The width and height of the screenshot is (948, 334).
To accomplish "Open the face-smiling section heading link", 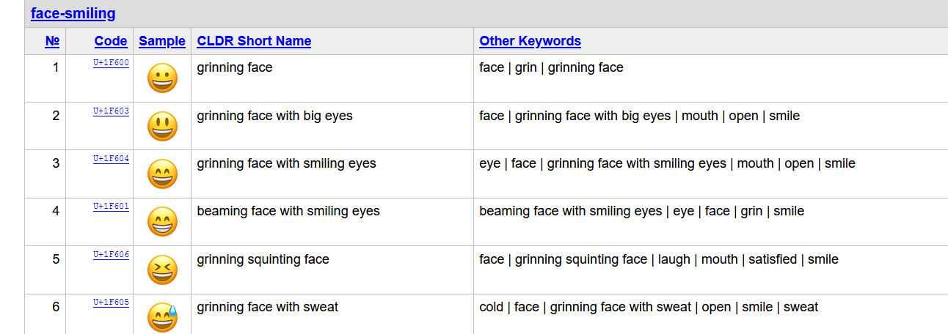I will (x=73, y=13).
